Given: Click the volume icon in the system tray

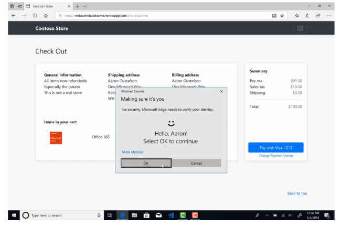Looking at the screenshot, I should pos(290,215).
